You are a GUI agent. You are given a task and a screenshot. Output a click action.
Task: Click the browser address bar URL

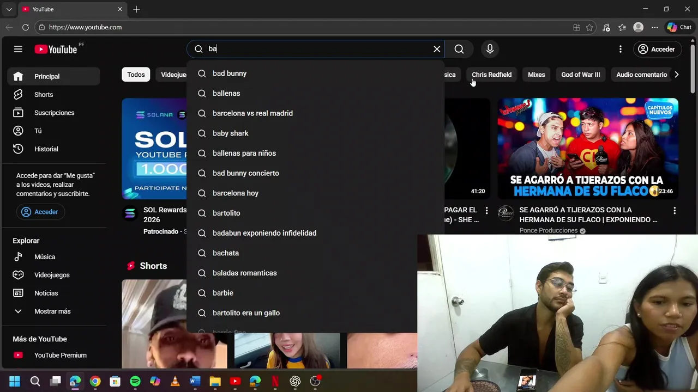click(85, 27)
